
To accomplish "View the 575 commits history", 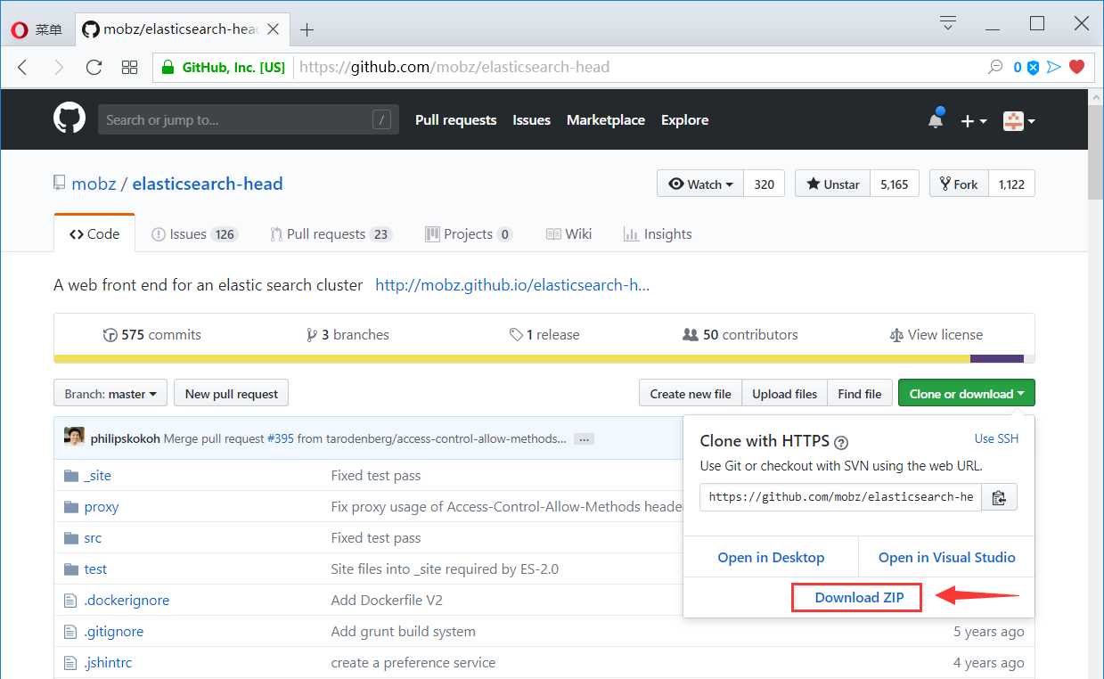I will (152, 335).
